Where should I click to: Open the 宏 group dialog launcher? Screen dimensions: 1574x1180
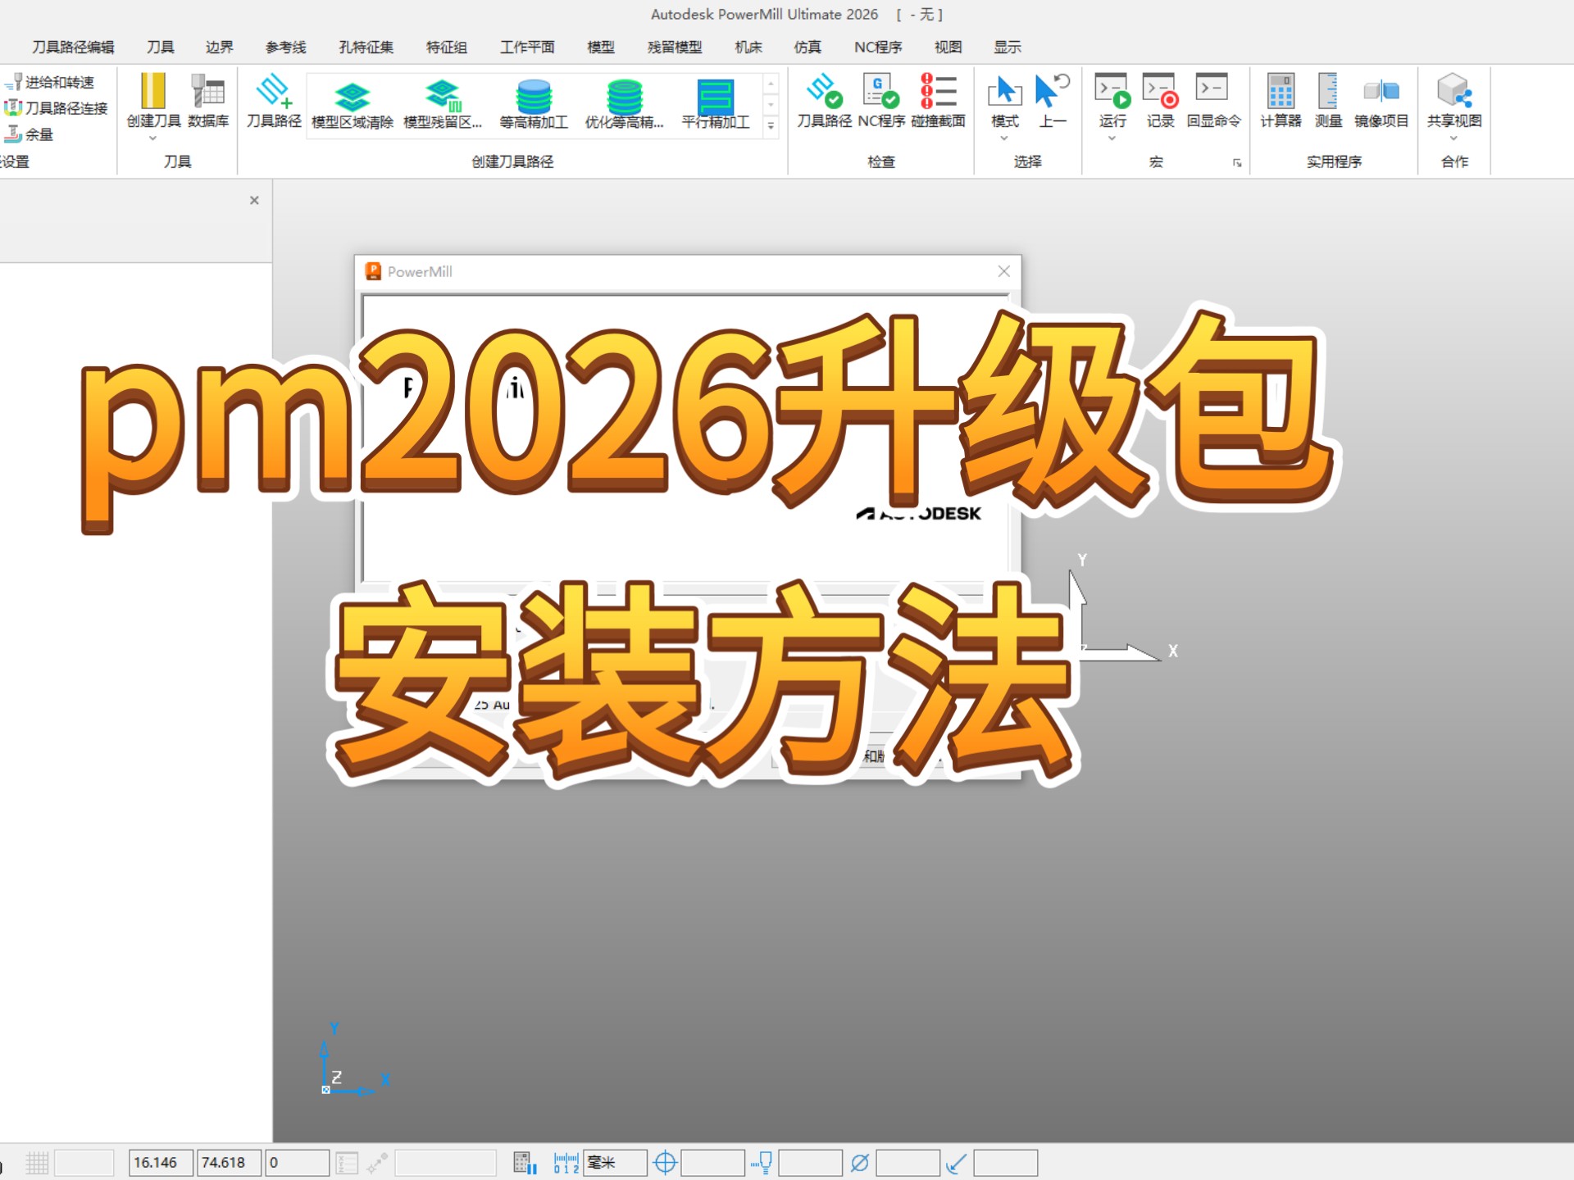coord(1237,163)
